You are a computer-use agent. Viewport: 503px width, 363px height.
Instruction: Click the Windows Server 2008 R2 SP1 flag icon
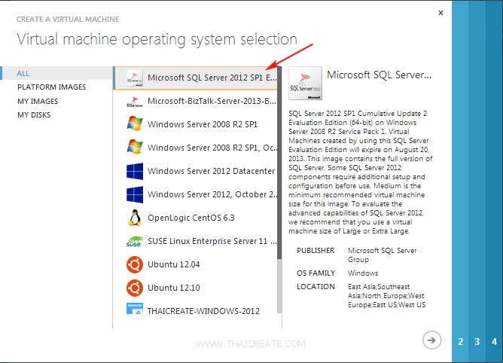tap(135, 124)
